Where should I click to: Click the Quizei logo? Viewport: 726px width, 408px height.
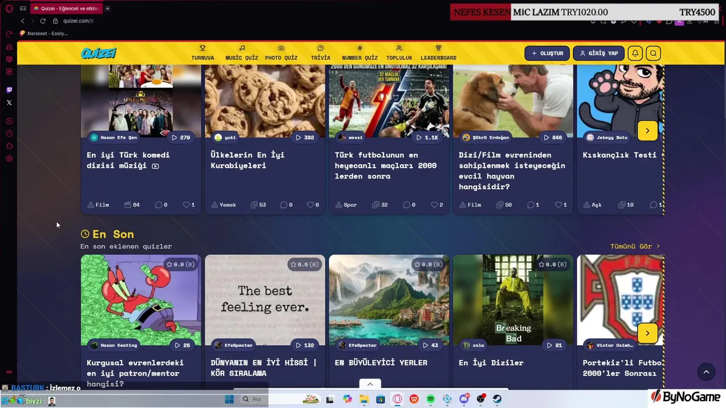99,53
